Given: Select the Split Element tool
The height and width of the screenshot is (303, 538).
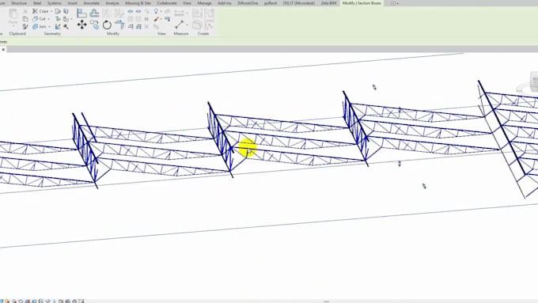Looking at the screenshot, I should click(x=131, y=11).
